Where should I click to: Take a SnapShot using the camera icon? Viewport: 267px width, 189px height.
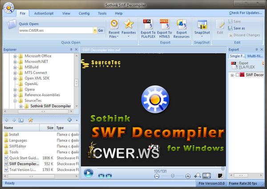202,26
